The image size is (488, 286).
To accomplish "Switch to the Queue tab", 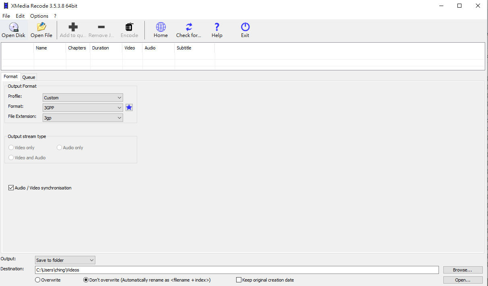I will click(x=29, y=77).
